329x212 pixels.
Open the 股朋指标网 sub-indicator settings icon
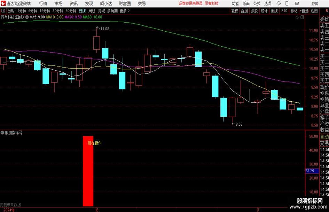tap(2, 133)
